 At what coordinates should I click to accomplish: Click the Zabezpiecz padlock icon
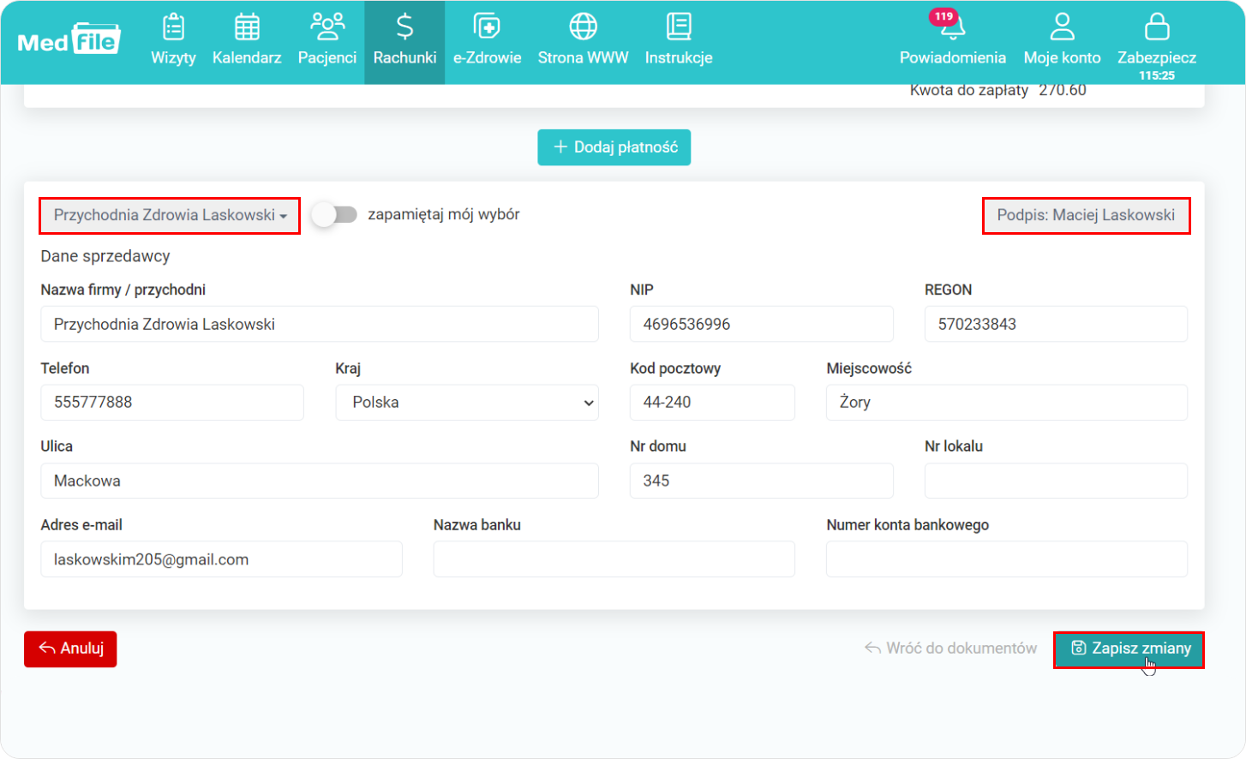tap(1157, 27)
